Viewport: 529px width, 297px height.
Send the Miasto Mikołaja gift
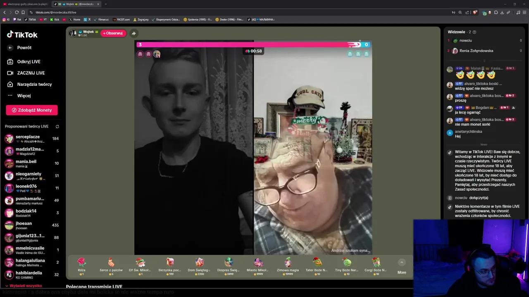tap(258, 266)
